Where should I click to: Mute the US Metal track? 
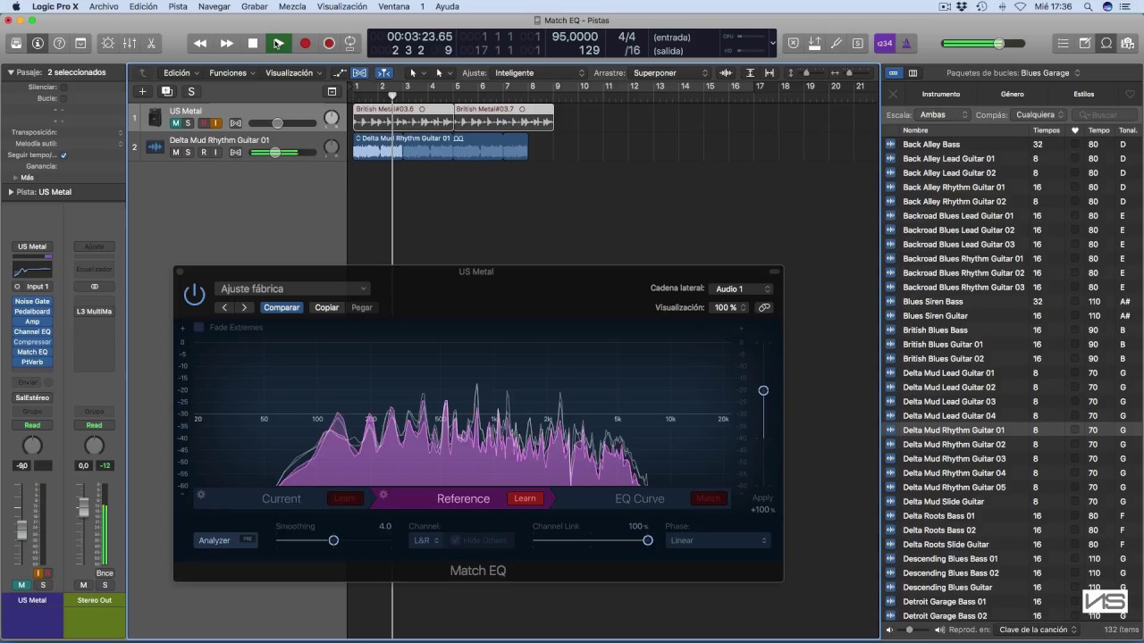175,123
